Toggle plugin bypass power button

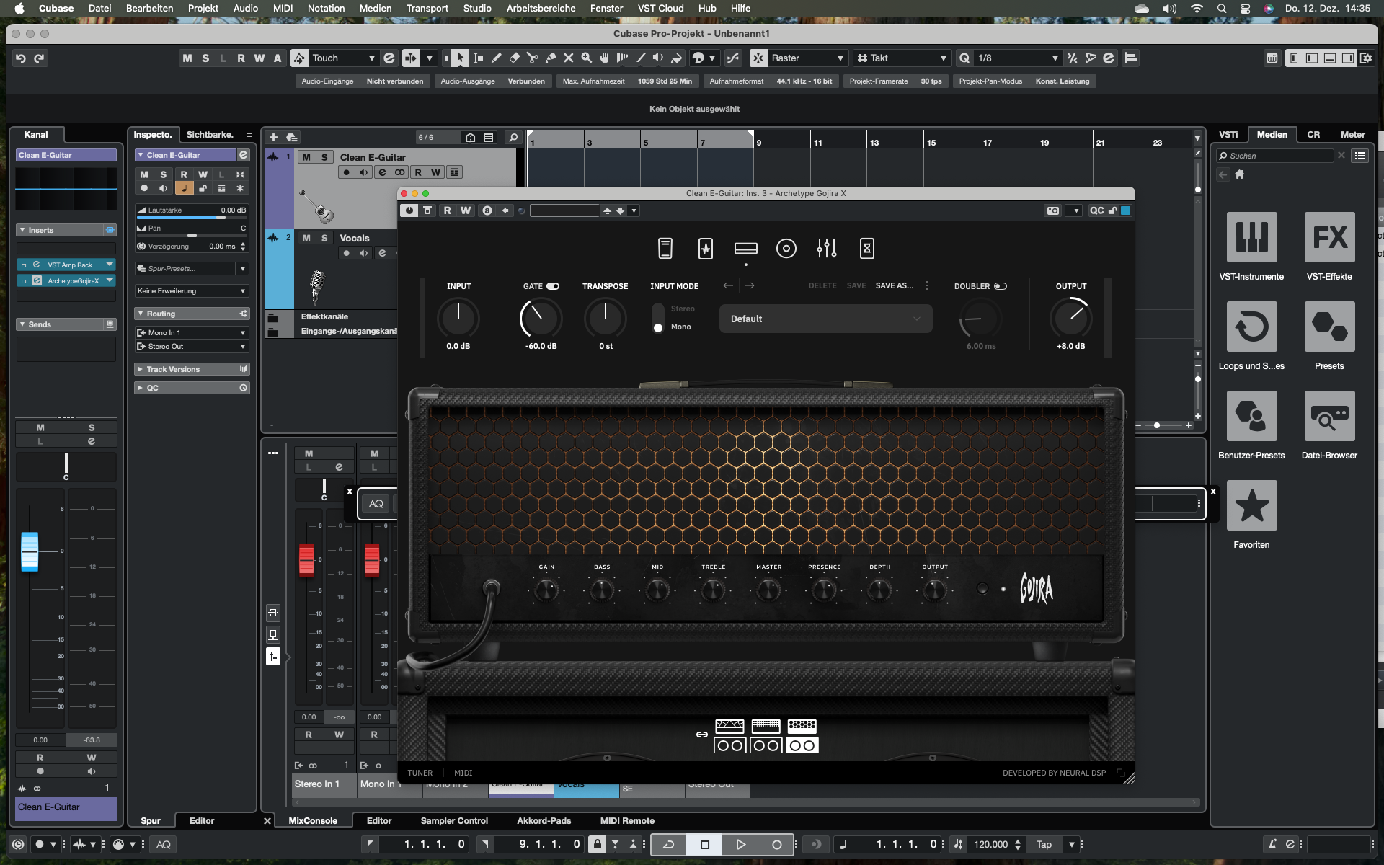(x=409, y=210)
